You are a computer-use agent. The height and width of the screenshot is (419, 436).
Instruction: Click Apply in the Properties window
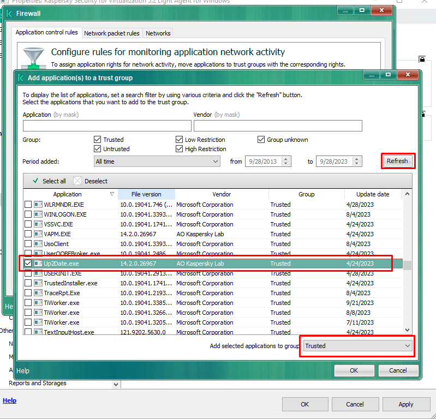(406, 404)
